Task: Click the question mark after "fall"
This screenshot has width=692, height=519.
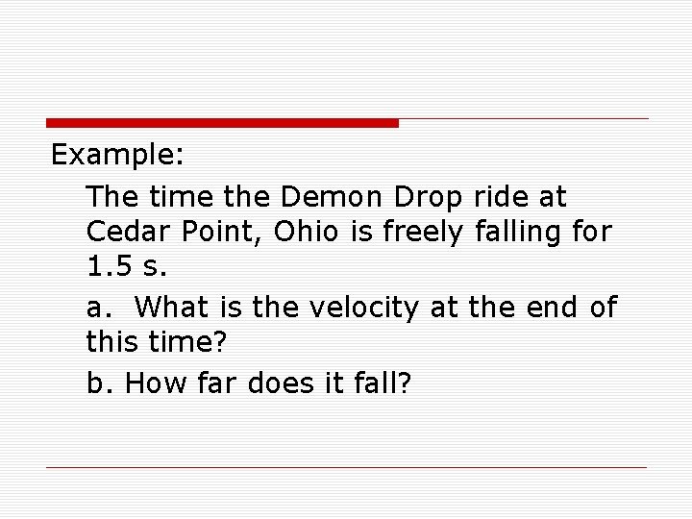Action: pyautogui.click(x=405, y=383)
